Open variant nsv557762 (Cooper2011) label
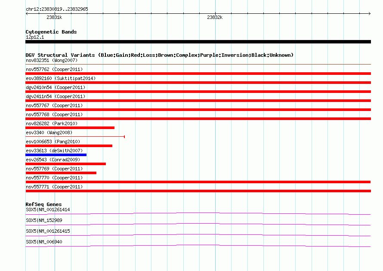The width and height of the screenshot is (383, 271). point(54,69)
